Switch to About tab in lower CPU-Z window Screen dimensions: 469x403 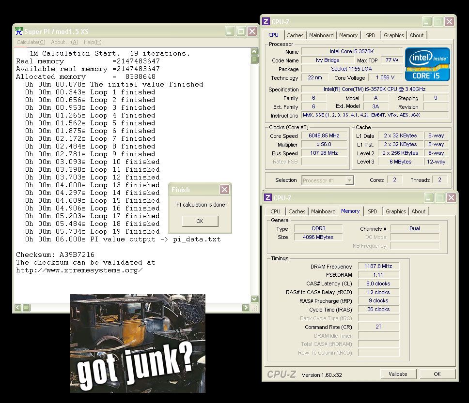pos(418,211)
